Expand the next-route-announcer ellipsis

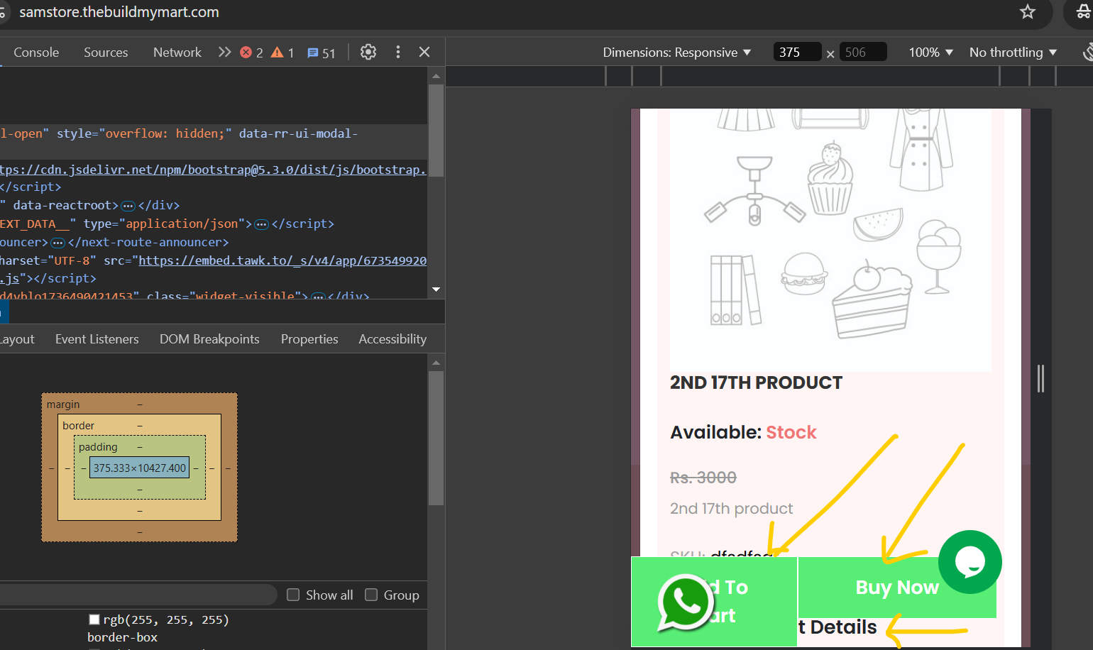[x=58, y=243]
